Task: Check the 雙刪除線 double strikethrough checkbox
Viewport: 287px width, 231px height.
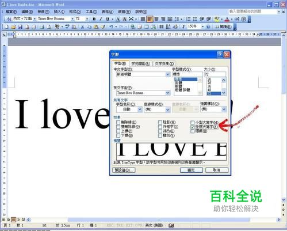Action: coord(118,127)
